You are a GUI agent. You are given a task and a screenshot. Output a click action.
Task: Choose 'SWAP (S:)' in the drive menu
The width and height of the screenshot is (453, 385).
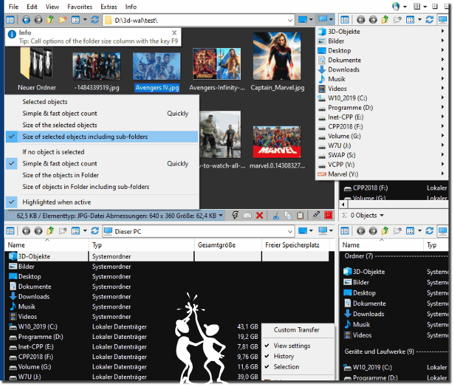pyautogui.click(x=382, y=155)
